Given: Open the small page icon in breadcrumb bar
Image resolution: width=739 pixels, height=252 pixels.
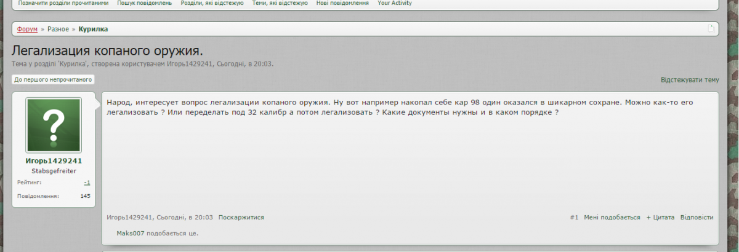Looking at the screenshot, I should point(711,29).
